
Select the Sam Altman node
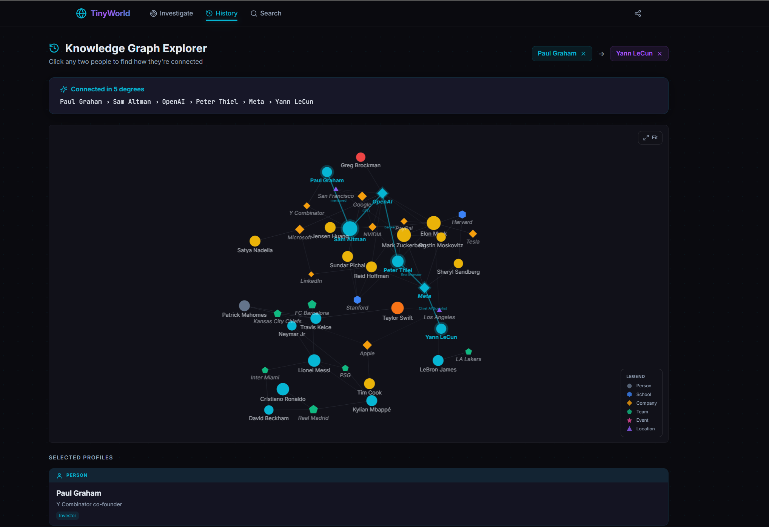(x=350, y=228)
